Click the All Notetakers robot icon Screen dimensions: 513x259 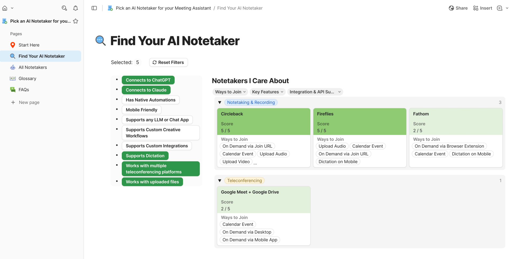13,67
